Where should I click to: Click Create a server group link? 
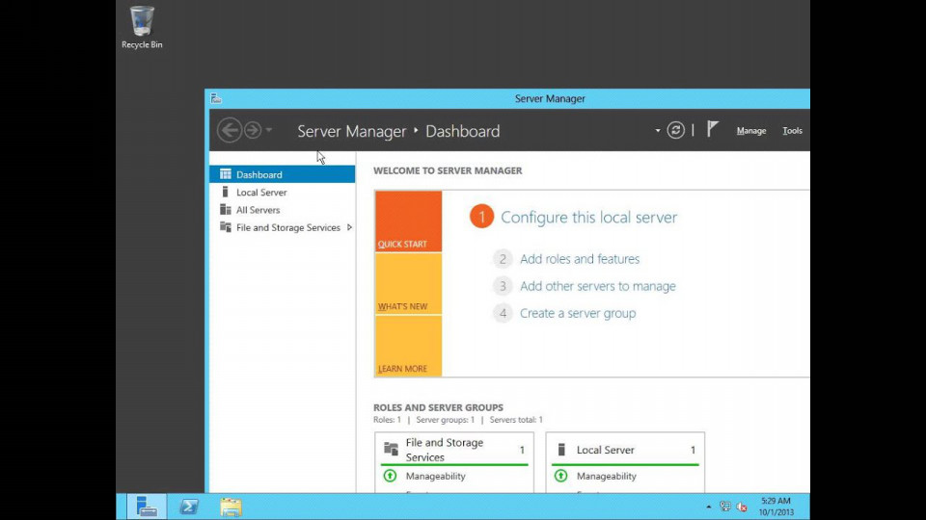tap(578, 313)
